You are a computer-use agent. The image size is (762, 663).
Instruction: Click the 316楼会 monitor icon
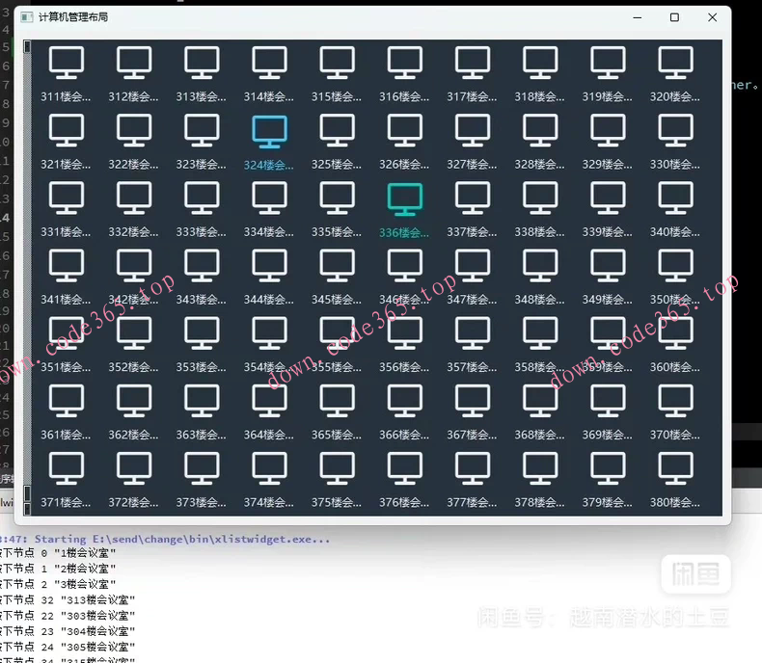(404, 64)
